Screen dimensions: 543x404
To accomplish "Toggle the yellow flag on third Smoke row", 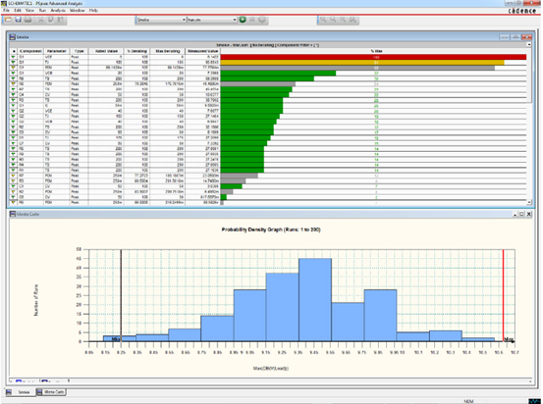I will pyautogui.click(x=14, y=68).
